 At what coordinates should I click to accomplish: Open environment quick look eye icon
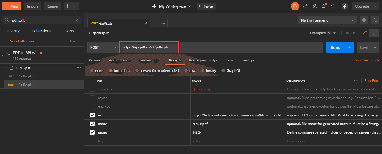(x=364, y=20)
